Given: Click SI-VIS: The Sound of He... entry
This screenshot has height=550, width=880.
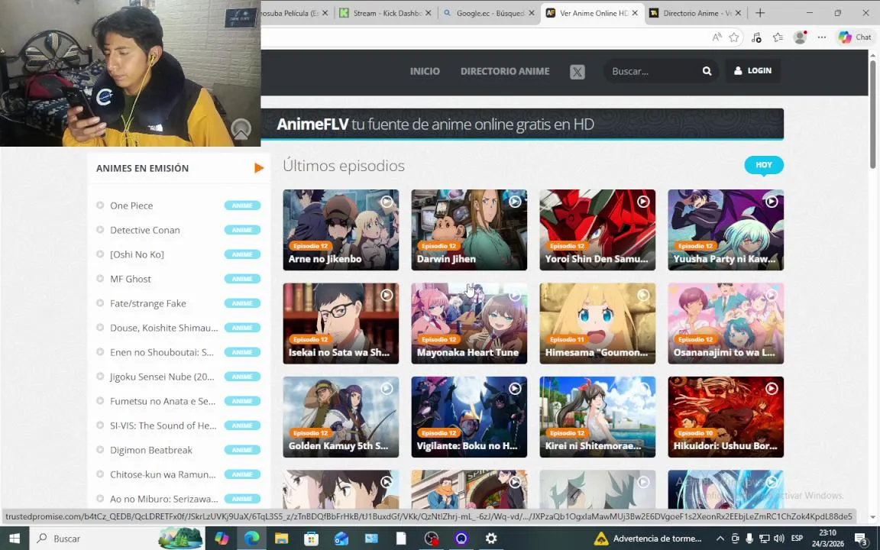Looking at the screenshot, I should pos(163,425).
